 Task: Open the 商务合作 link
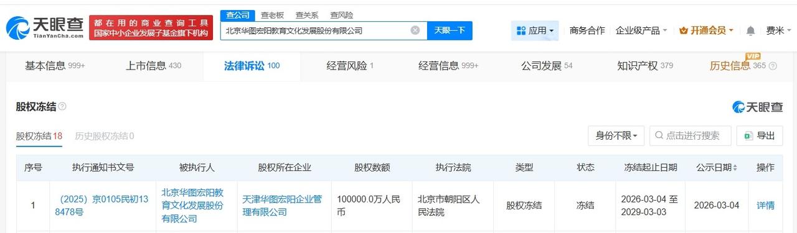pos(587,30)
